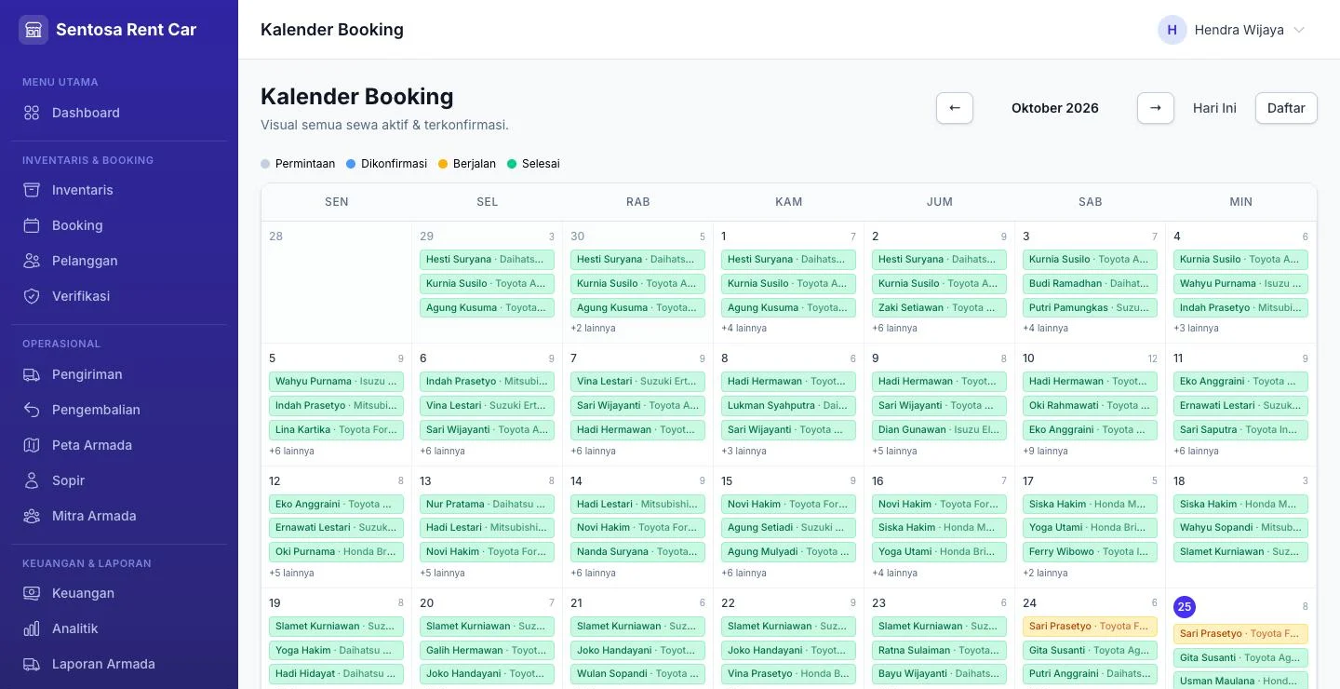
Task: Show '+9 lainnya' bookings on October 10
Action: [x=1045, y=451]
